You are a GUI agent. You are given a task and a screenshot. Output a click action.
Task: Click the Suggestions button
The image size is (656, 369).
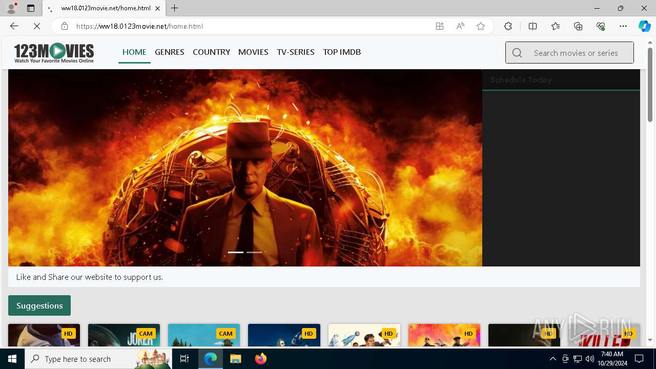click(x=39, y=305)
